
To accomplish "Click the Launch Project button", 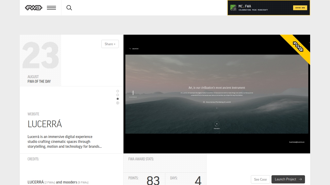I will [288, 179].
